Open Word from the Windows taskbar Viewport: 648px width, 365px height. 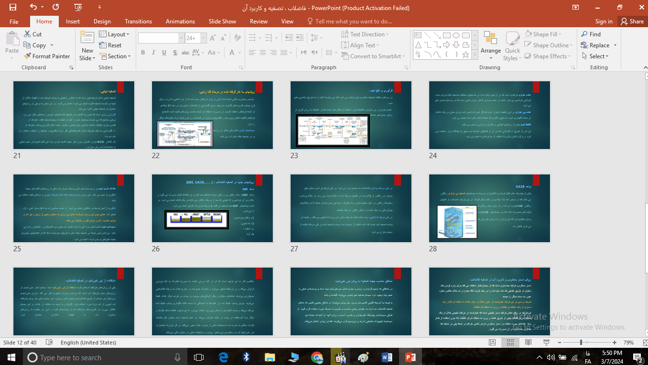[x=387, y=357]
